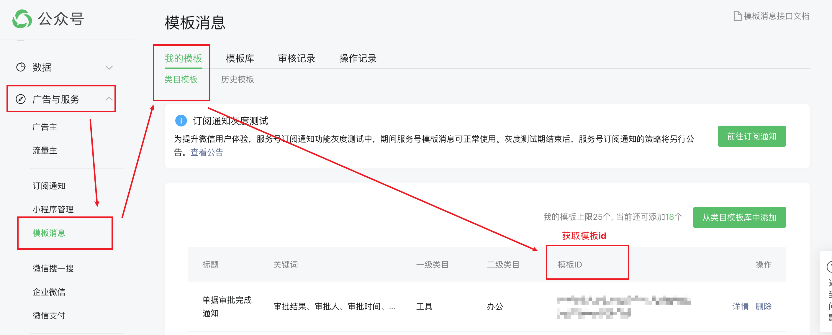Viewport: 832px width, 335px height.
Task: Switch to the 模板库 tab
Action: [x=240, y=58]
